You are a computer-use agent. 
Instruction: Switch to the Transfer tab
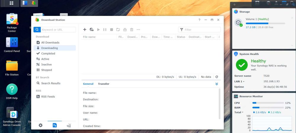click(104, 84)
